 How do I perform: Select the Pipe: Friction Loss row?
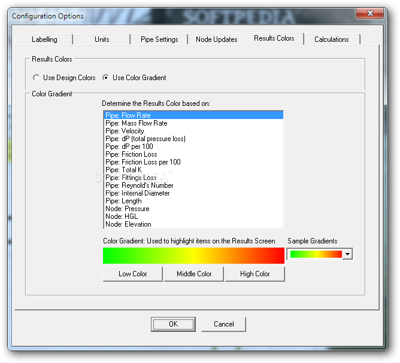point(193,154)
